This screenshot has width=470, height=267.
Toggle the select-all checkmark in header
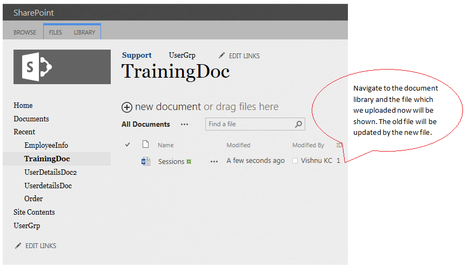pyautogui.click(x=127, y=145)
